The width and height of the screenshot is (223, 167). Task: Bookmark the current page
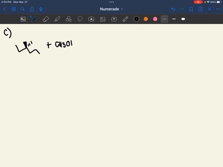click(191, 9)
